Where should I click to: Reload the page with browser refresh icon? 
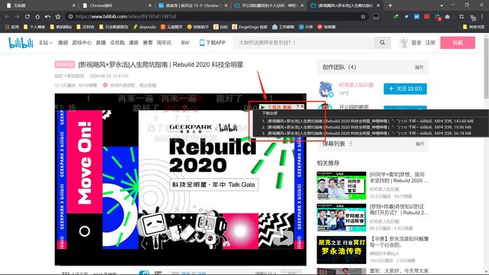click(27, 17)
